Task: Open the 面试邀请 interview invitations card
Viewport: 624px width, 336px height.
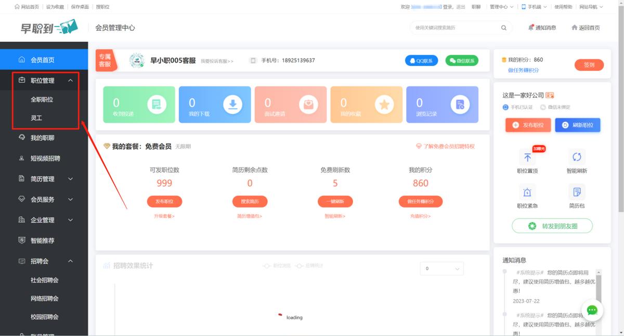Action: 309,104
